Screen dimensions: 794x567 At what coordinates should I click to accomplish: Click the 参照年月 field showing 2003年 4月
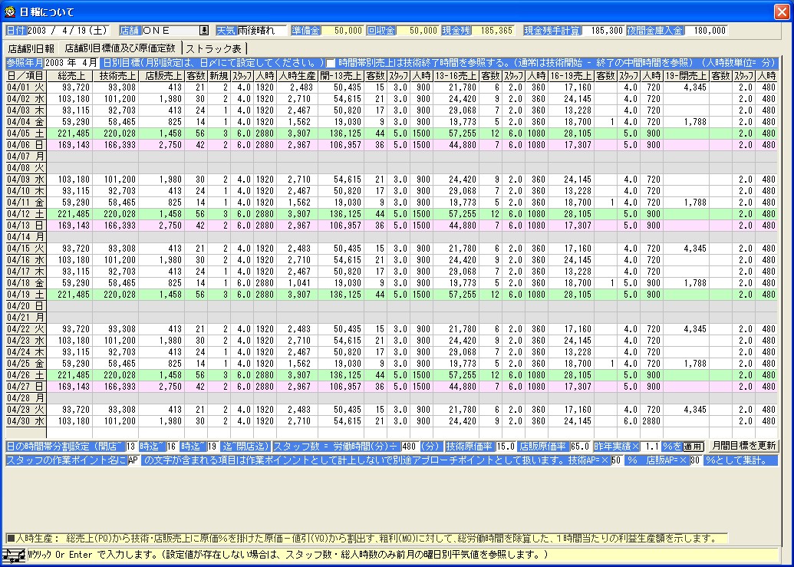coord(71,63)
